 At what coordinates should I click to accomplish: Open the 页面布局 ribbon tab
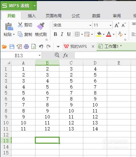pos(54,16)
